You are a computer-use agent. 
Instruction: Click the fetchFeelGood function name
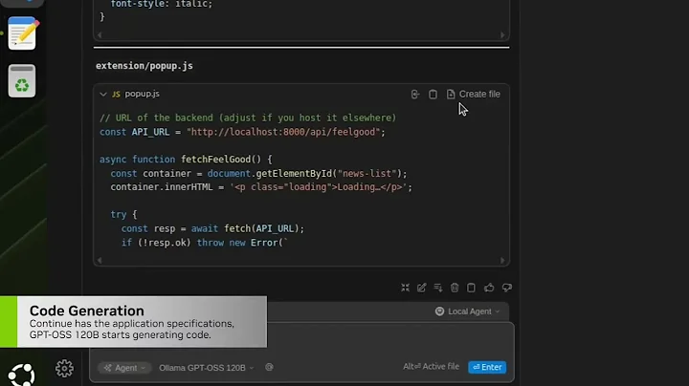click(215, 160)
